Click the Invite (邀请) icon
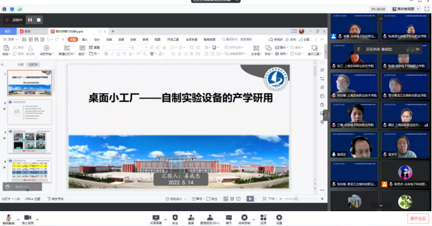This screenshot has width=432, height=226. [191, 218]
